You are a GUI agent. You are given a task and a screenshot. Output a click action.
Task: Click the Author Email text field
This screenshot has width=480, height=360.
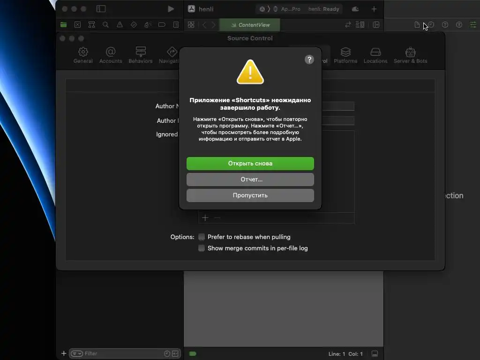click(338, 120)
